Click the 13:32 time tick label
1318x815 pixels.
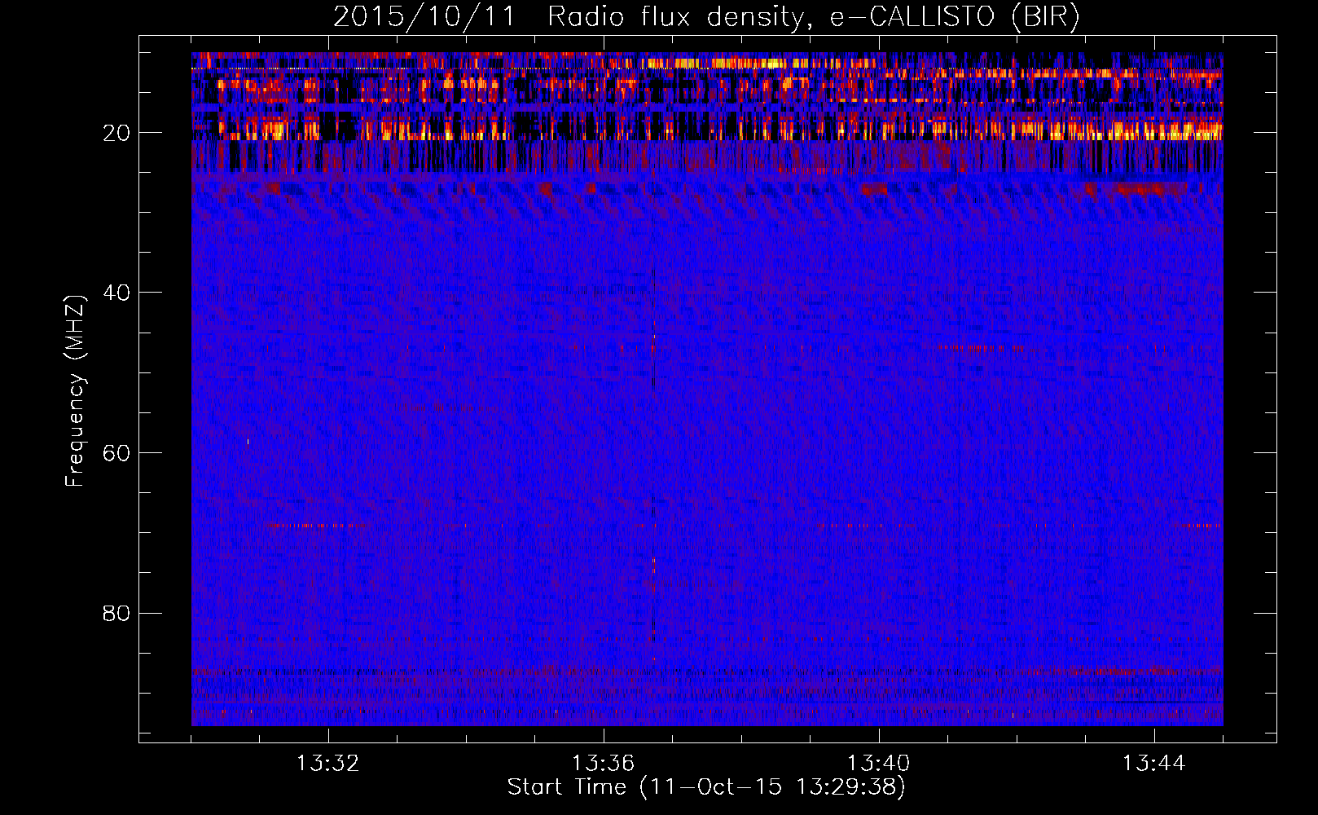coord(328,764)
